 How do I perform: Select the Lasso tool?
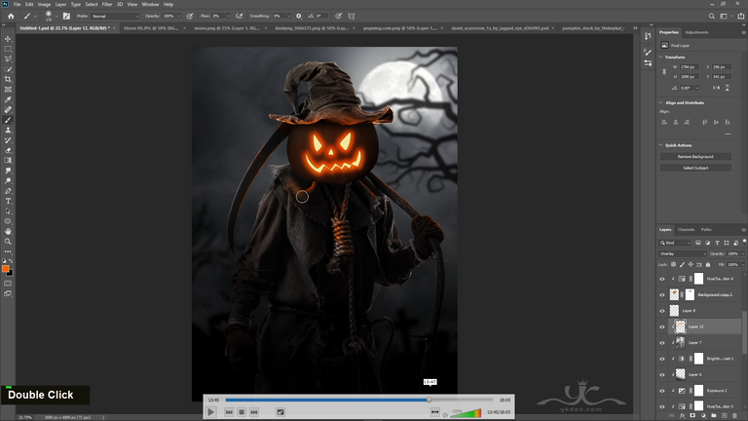tap(8, 58)
